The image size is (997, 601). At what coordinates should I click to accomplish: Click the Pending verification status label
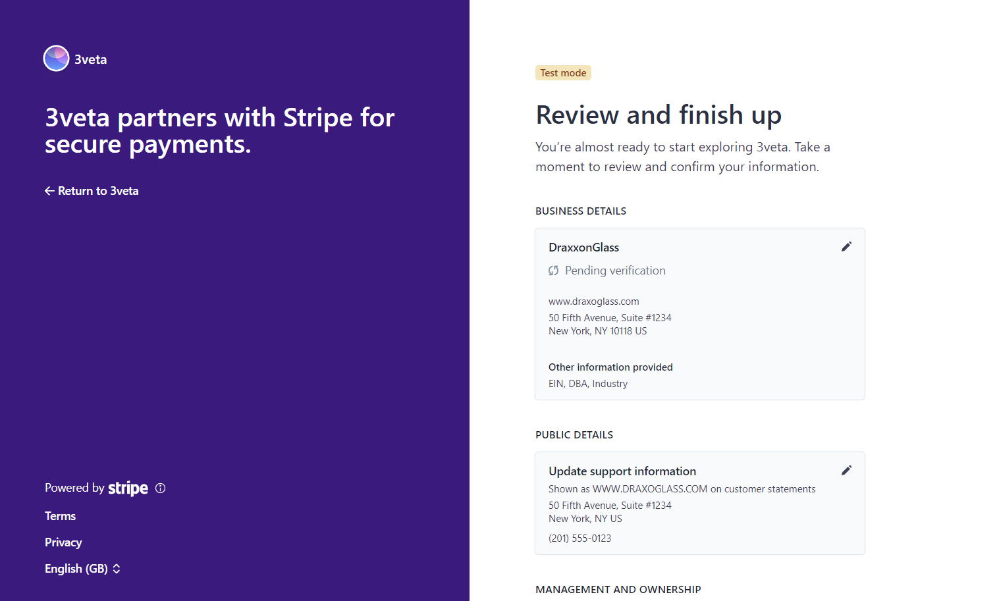pyautogui.click(x=614, y=270)
